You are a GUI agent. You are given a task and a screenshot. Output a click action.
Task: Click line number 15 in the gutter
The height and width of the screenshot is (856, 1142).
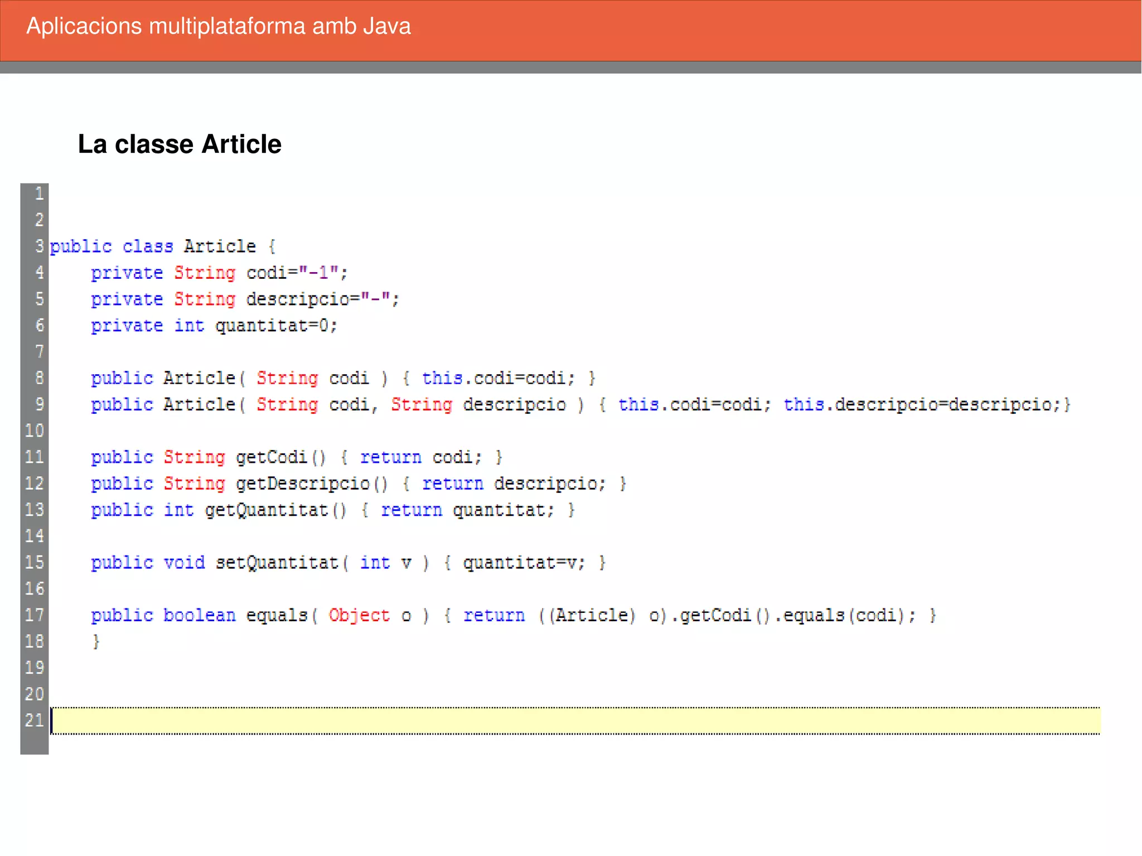(34, 562)
